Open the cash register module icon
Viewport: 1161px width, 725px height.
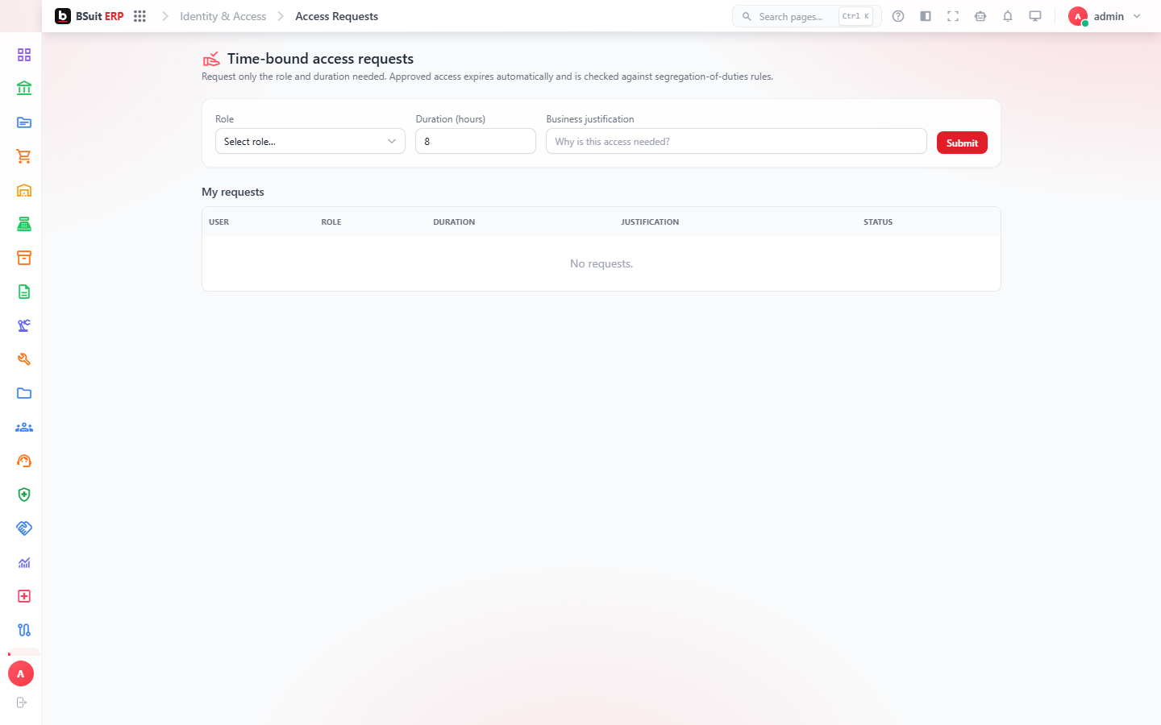[x=24, y=224]
